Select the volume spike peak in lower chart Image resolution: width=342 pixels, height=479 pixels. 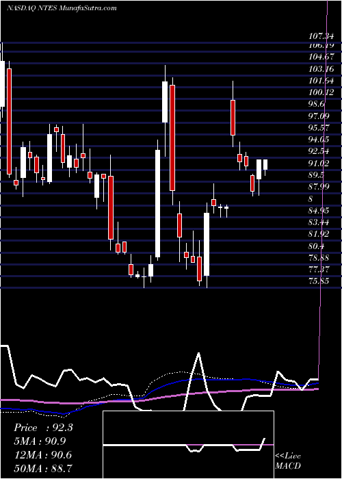tap(199, 354)
